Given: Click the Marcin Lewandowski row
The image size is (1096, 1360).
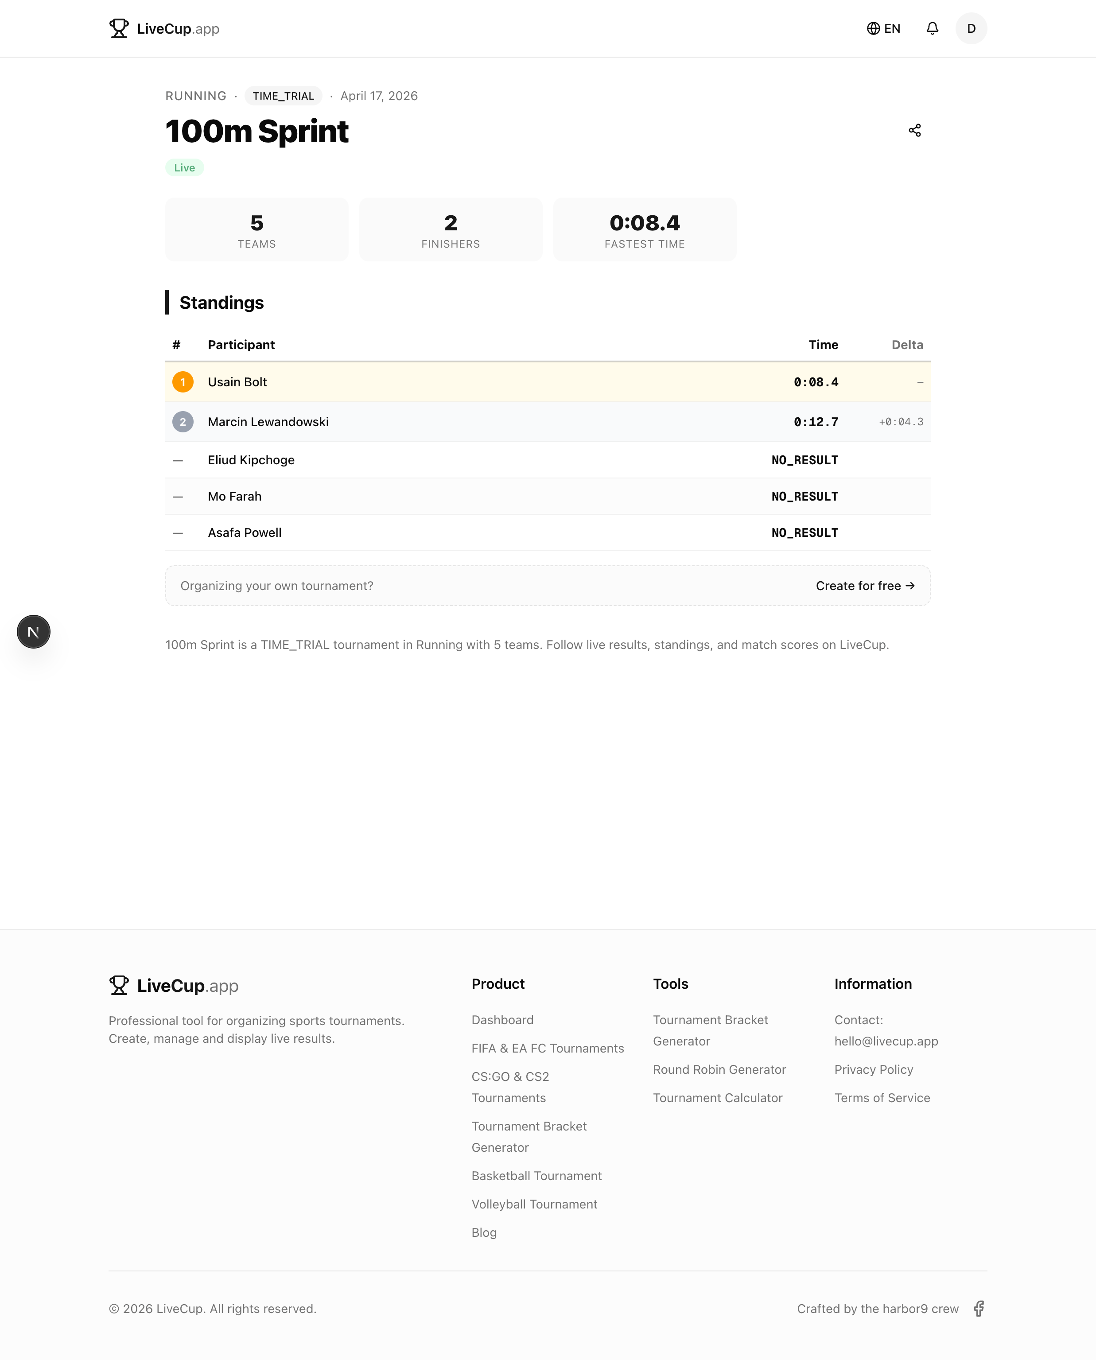Looking at the screenshot, I should tap(548, 422).
